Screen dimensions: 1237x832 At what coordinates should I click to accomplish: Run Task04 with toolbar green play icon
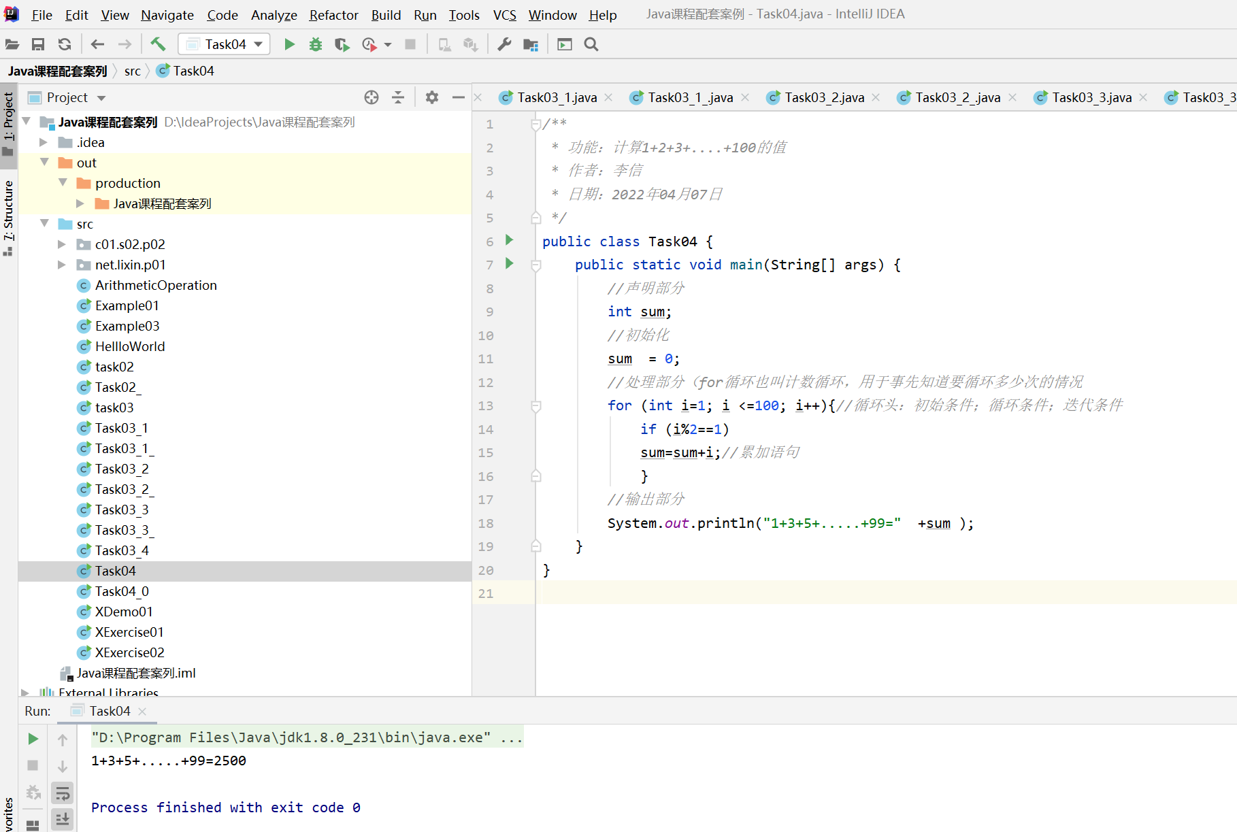[x=289, y=44]
